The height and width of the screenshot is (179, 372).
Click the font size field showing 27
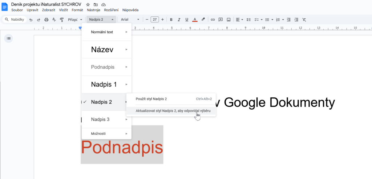pyautogui.click(x=155, y=20)
